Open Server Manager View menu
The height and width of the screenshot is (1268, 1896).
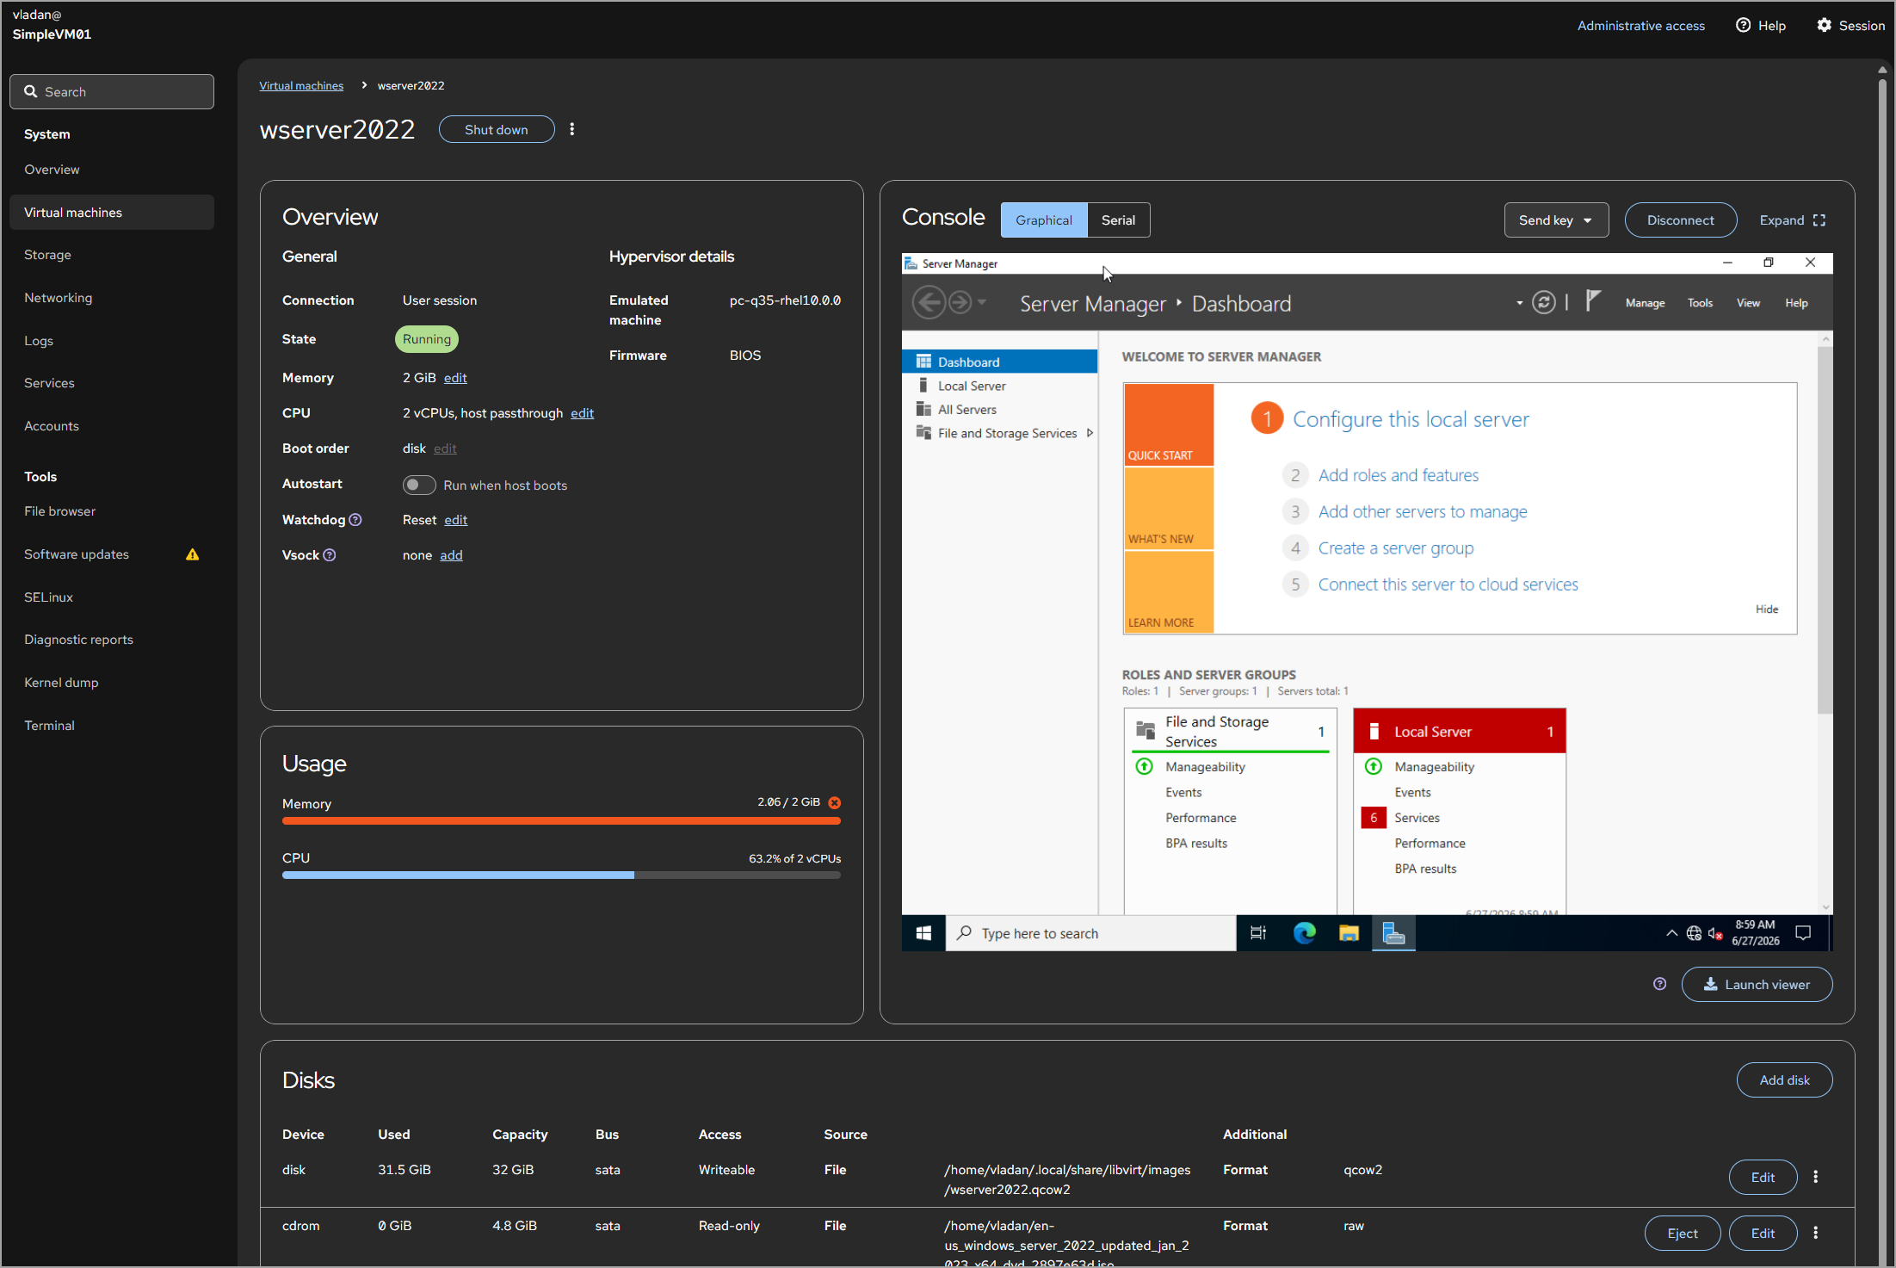point(1748,303)
